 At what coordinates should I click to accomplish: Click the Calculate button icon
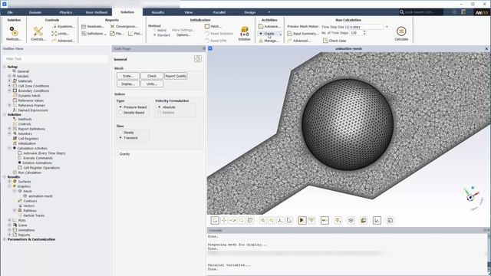pyautogui.click(x=401, y=31)
